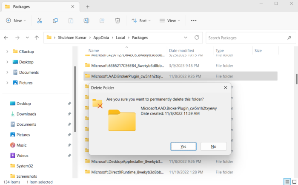Click the folder icon in address bar
The height and width of the screenshot is (185, 298).
tap(49, 38)
